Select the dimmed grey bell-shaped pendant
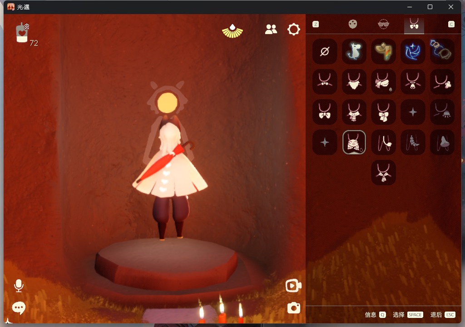This screenshot has width=465, height=327. pyautogui.click(x=442, y=142)
